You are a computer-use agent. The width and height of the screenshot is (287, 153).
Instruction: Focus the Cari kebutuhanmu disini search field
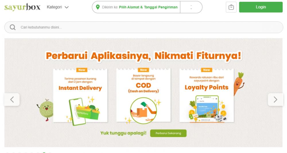pyautogui.click(x=144, y=27)
